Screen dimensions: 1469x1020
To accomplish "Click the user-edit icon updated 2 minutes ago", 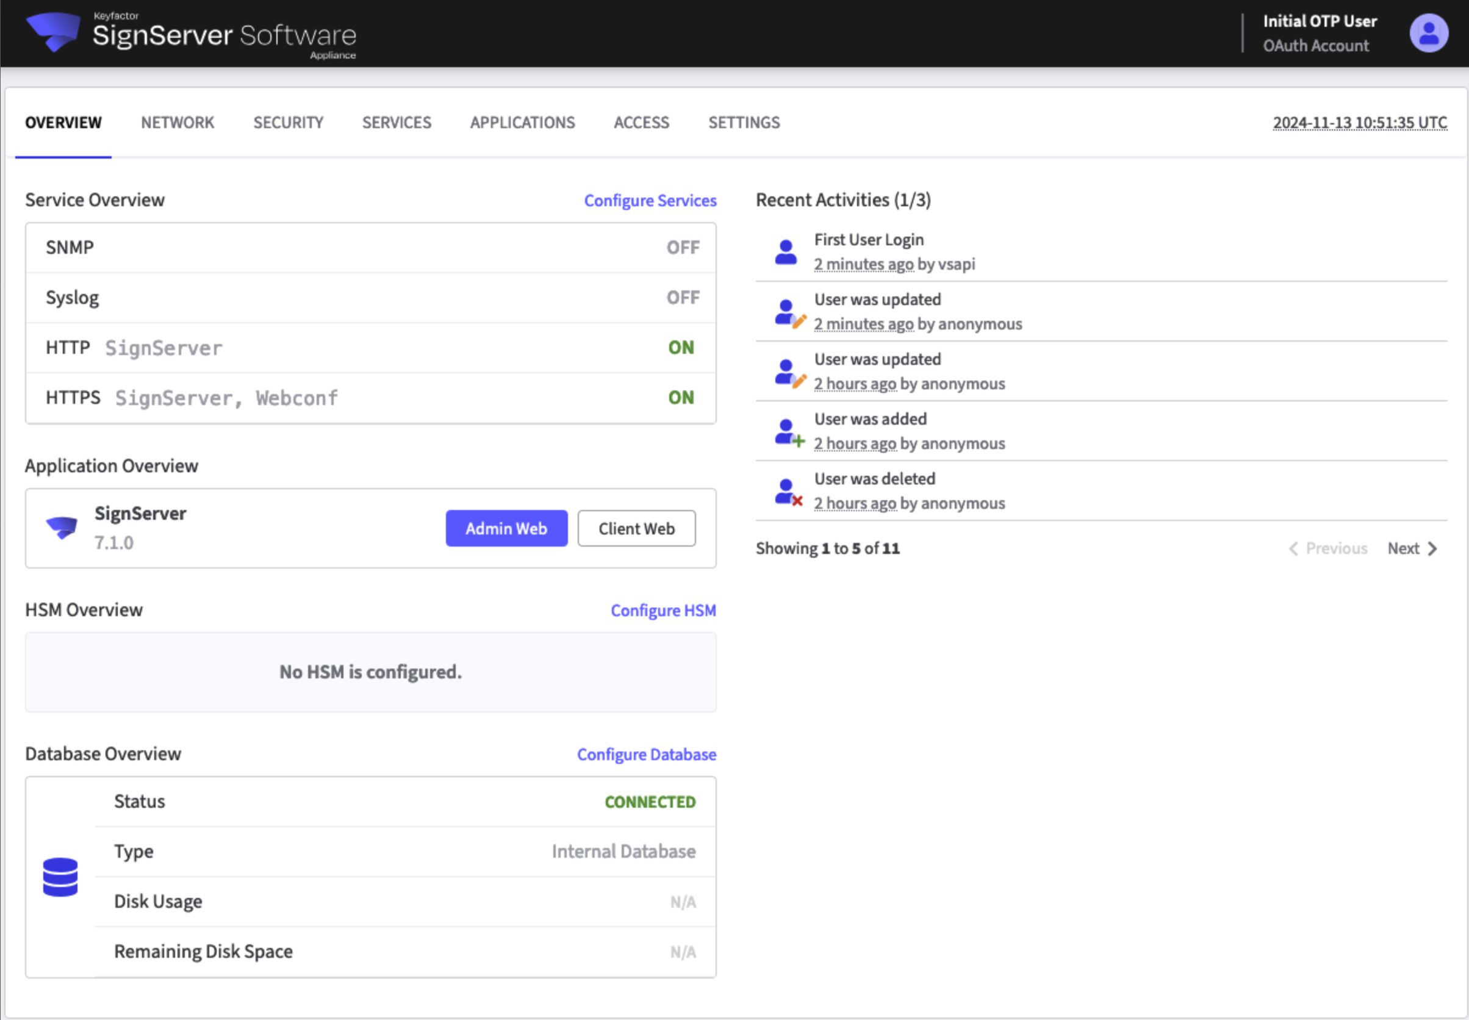I will tap(790, 313).
